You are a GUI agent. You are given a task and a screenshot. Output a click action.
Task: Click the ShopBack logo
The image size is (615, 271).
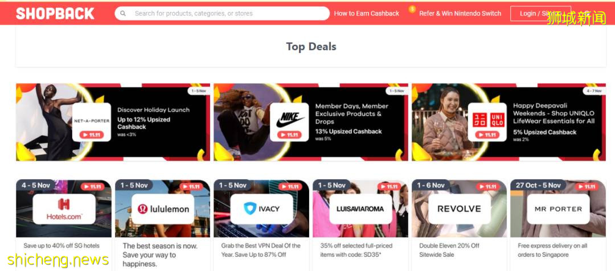(x=55, y=13)
